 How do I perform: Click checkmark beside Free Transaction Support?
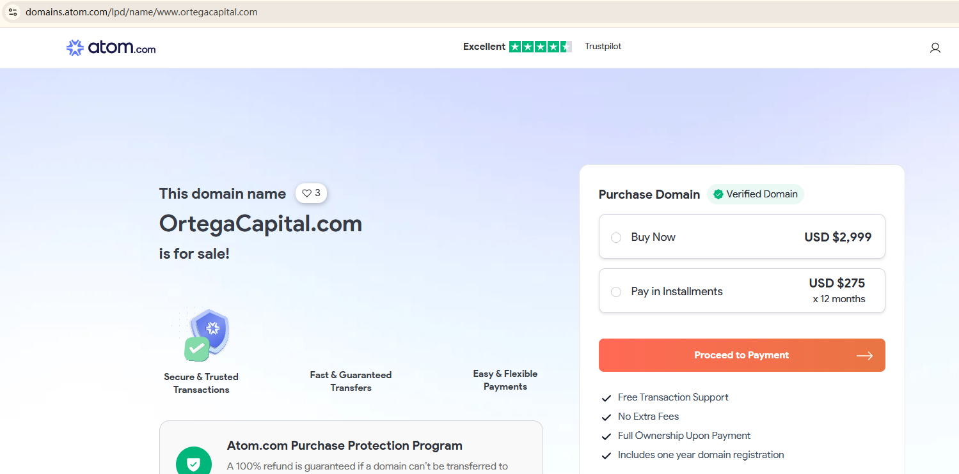tap(606, 398)
